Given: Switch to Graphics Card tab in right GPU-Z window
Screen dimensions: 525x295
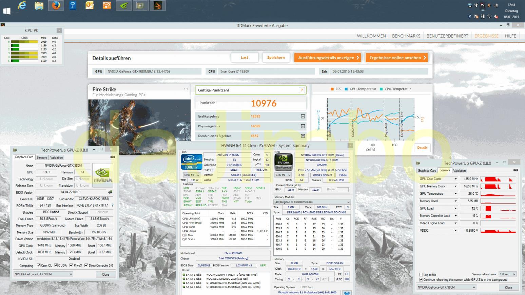Looking at the screenshot, I should pos(427,171).
